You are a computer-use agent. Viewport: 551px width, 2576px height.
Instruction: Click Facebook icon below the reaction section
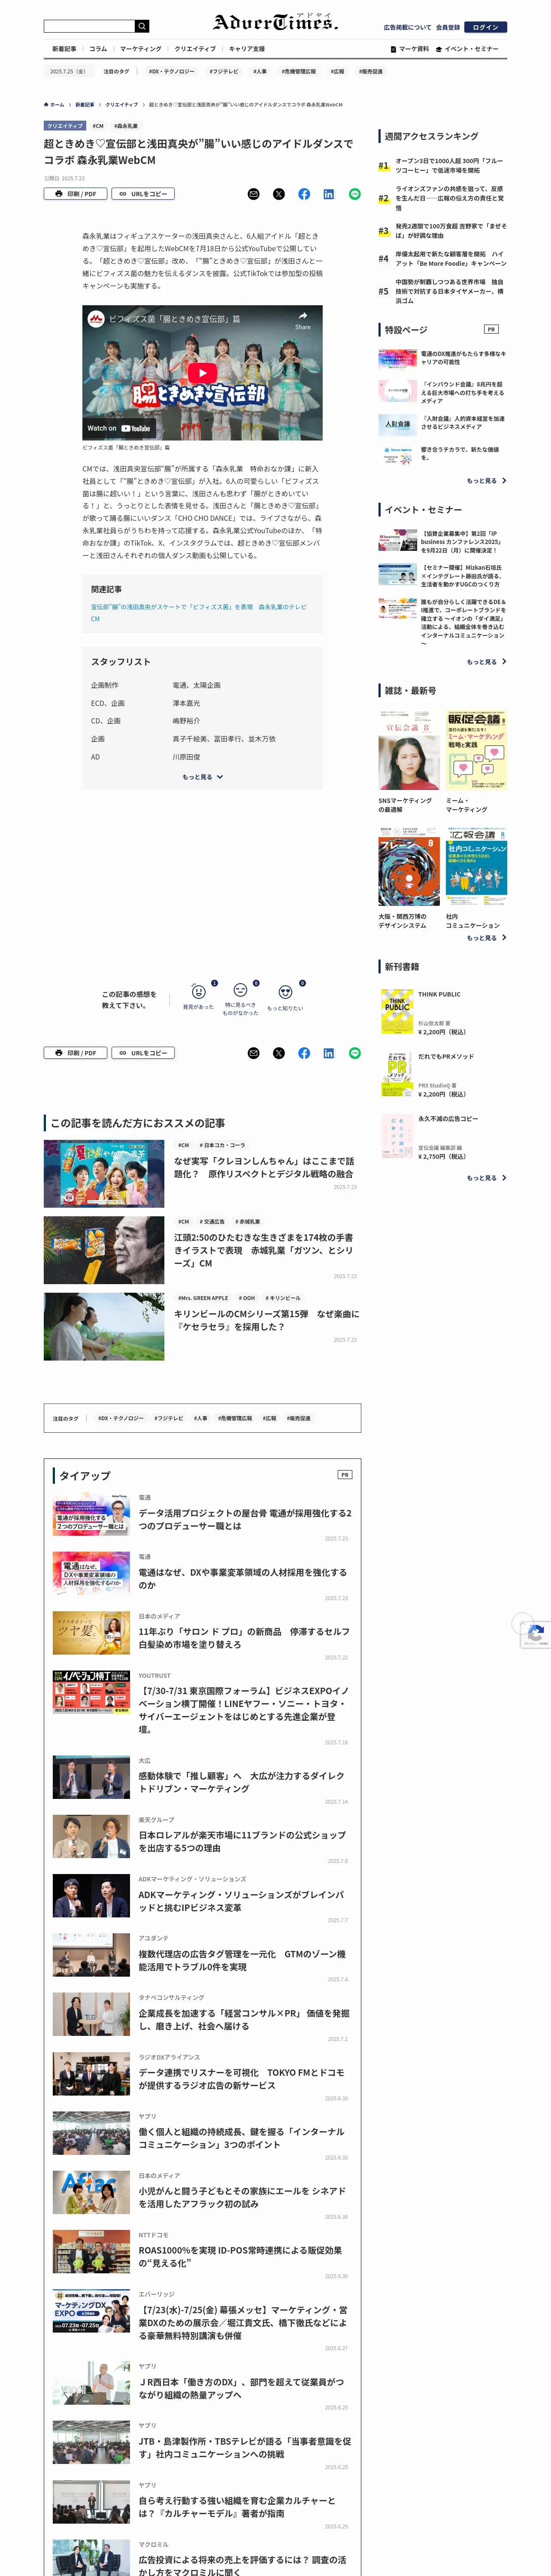click(304, 1053)
